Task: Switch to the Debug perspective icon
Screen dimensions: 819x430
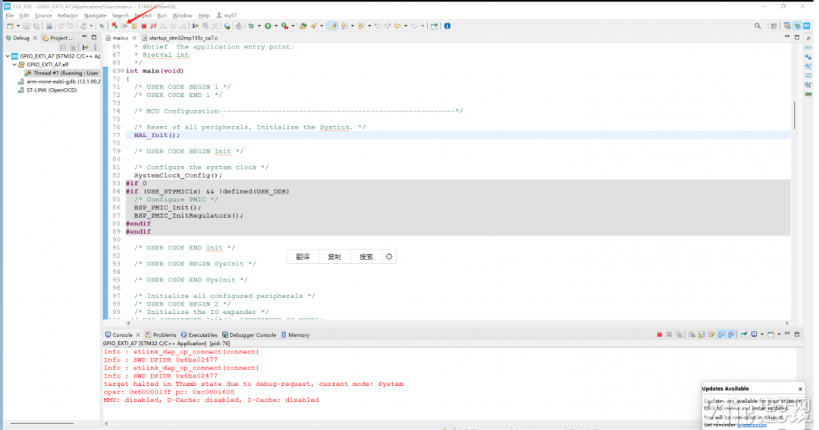Action: click(x=798, y=26)
